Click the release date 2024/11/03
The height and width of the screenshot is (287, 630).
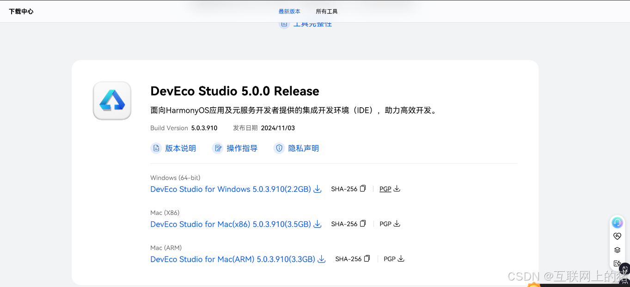[278, 128]
